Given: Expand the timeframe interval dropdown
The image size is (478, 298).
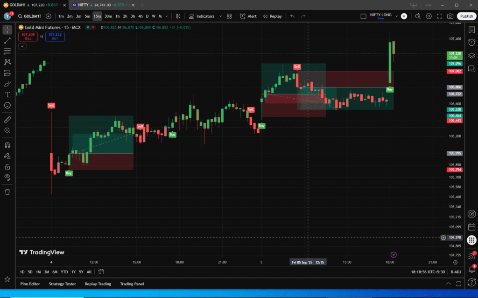Looking at the screenshot, I should (x=168, y=16).
